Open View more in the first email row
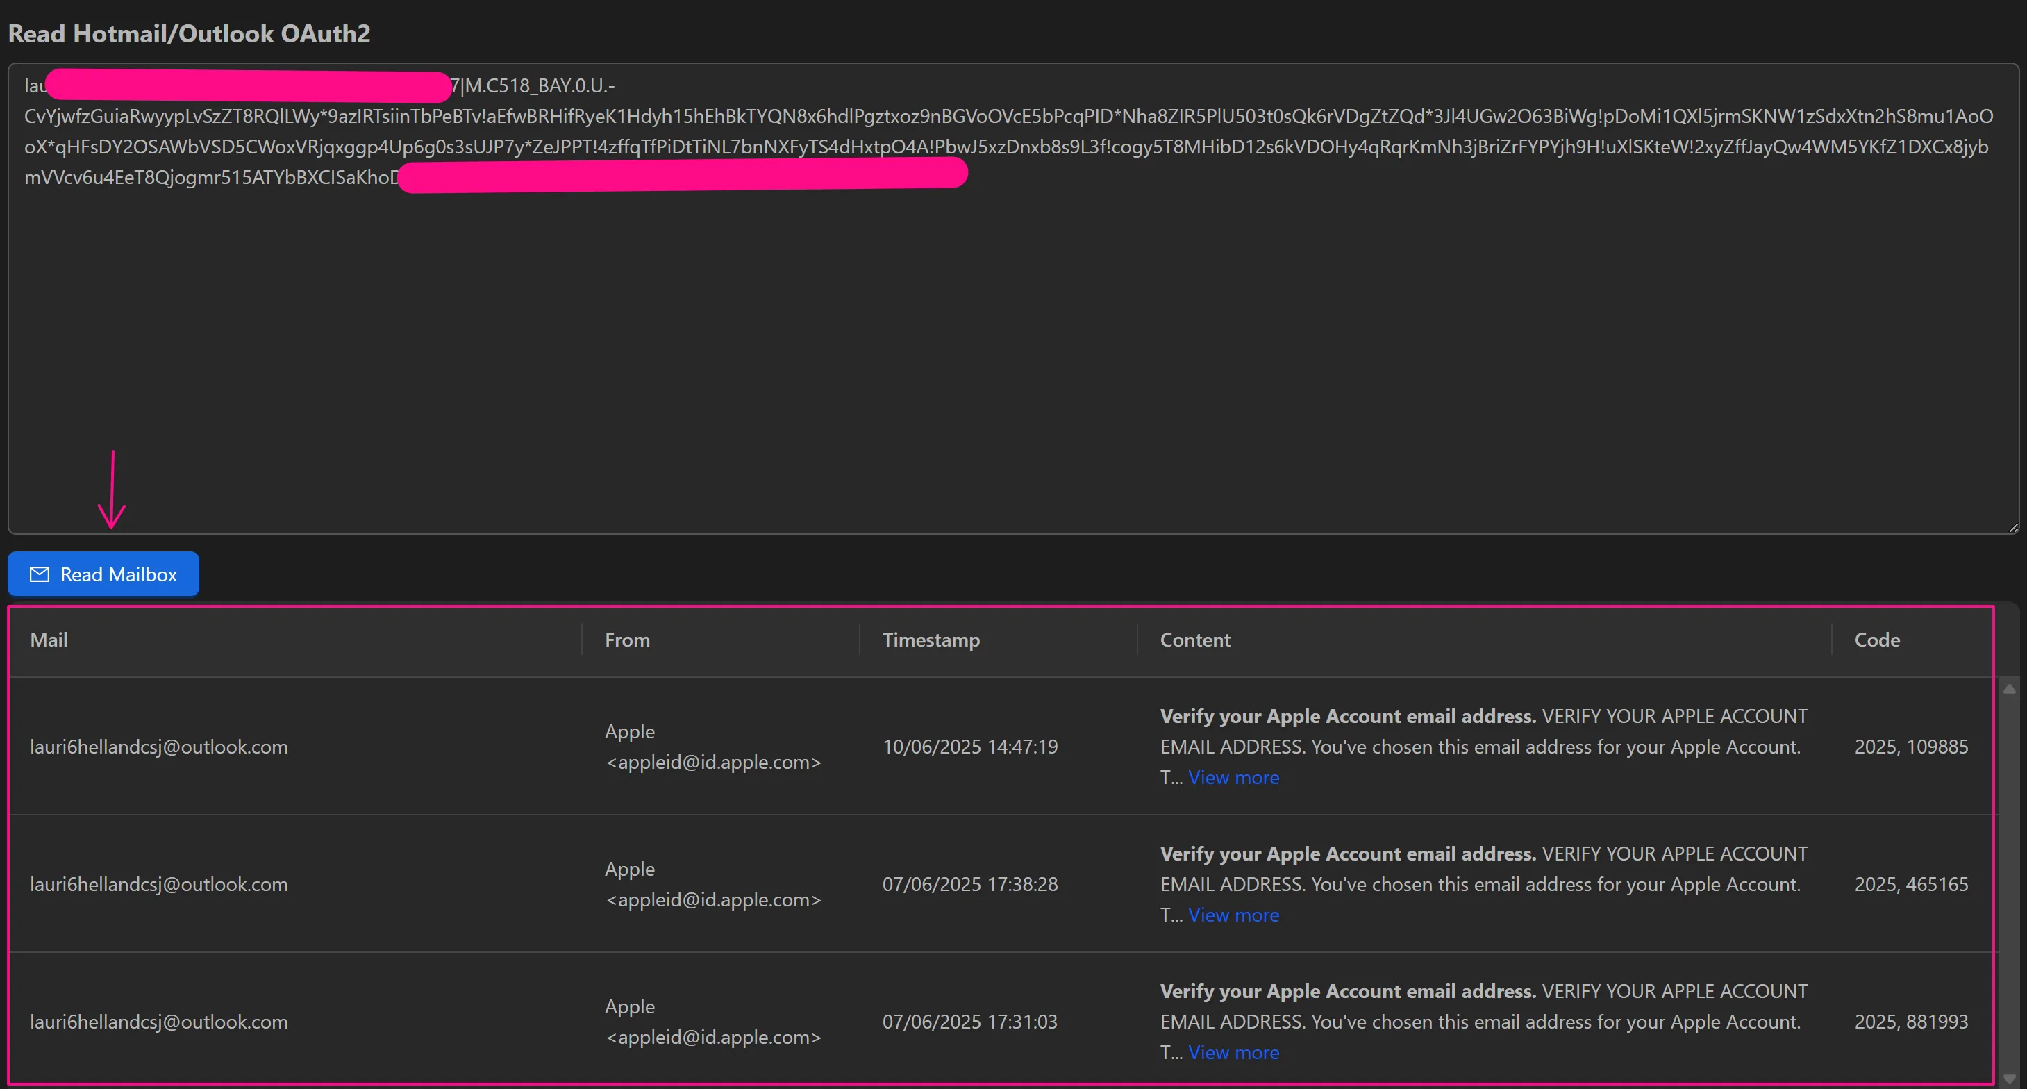 coord(1233,777)
